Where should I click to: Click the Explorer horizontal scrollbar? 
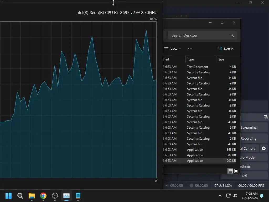pyautogui.click(x=195, y=166)
